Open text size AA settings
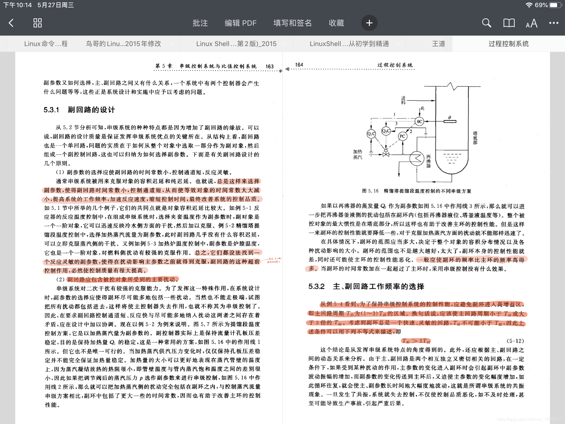The image size is (565, 424). (531, 23)
